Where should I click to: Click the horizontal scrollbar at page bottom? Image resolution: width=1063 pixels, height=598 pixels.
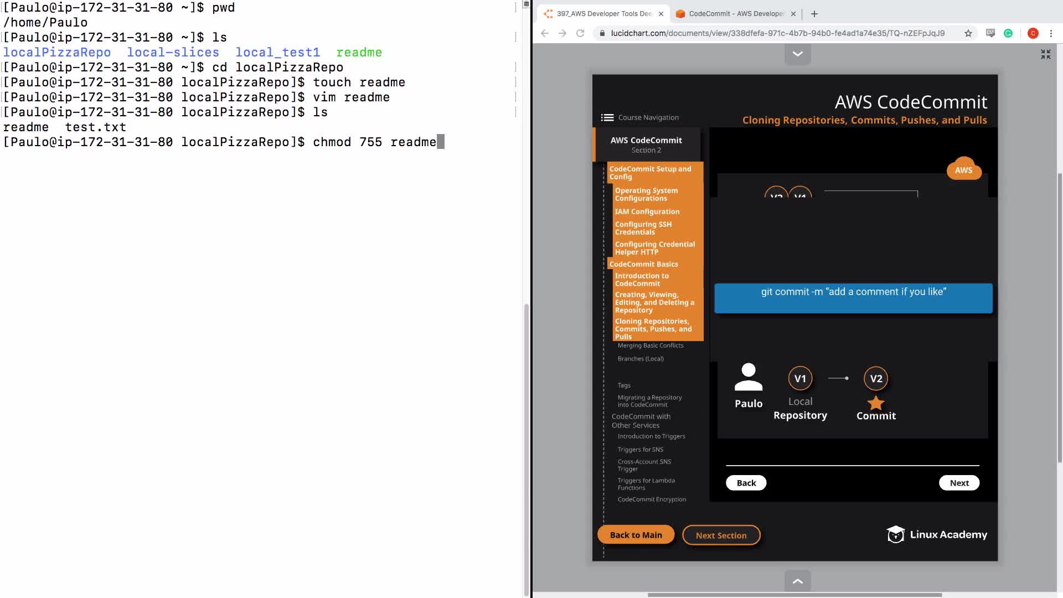(x=794, y=595)
